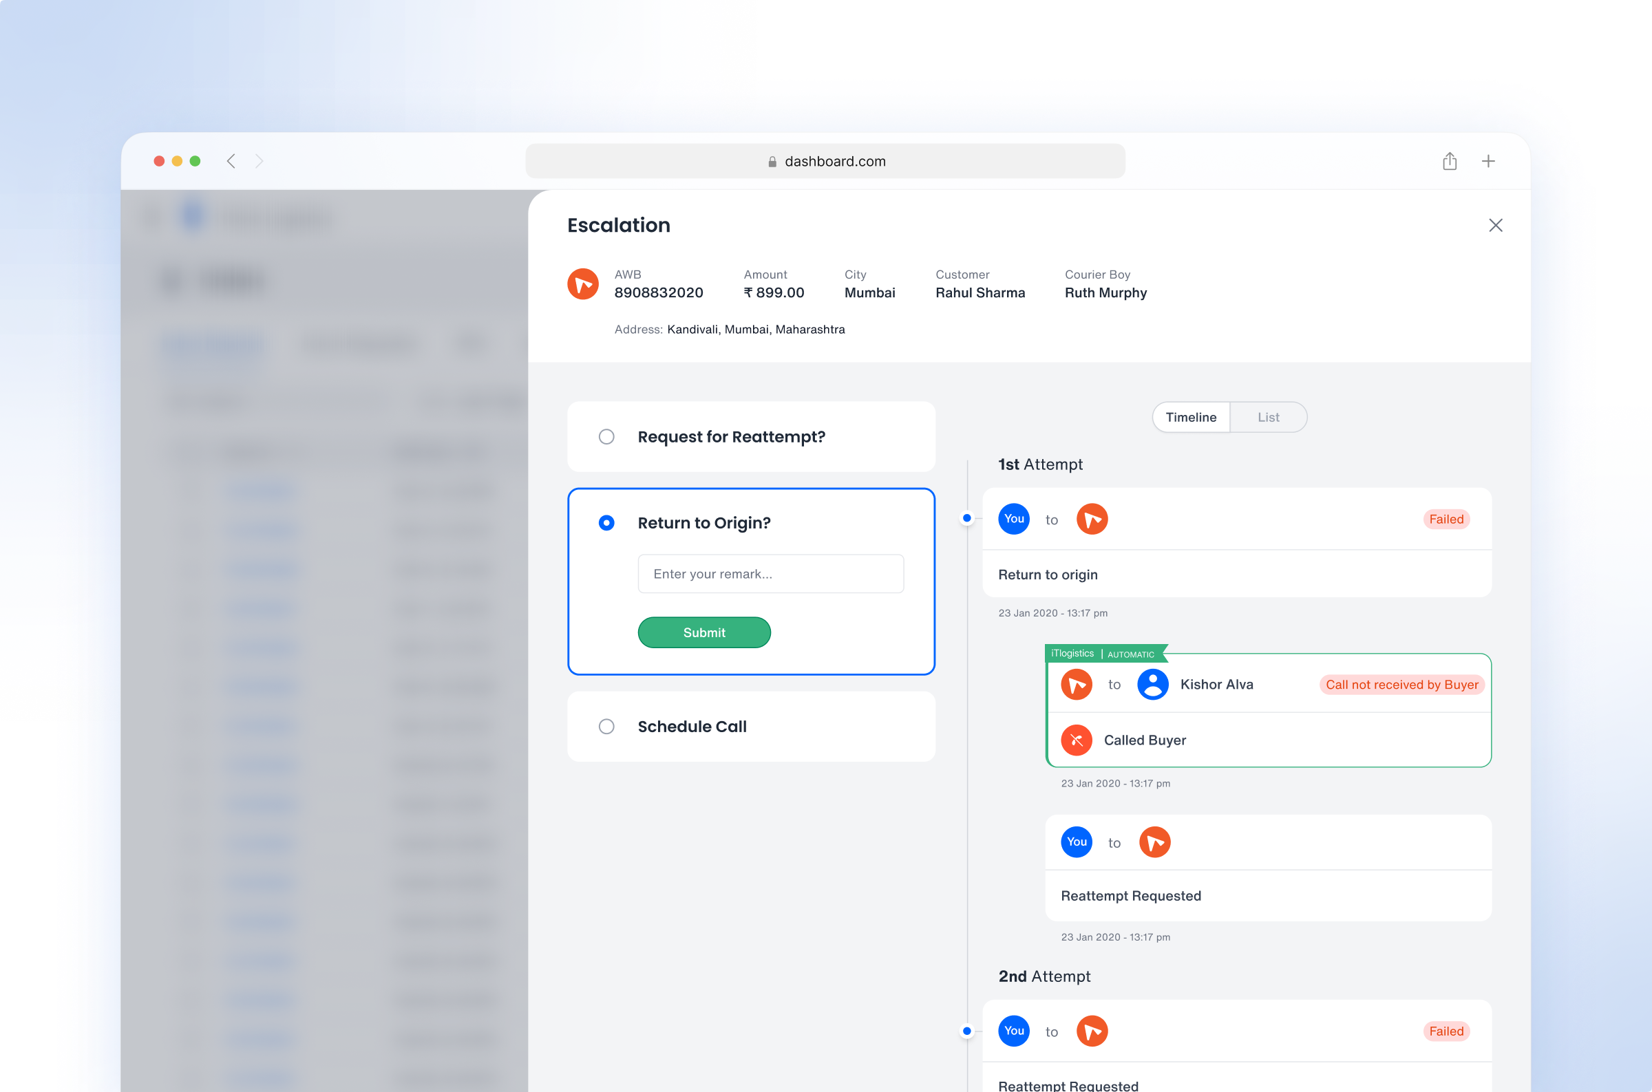Open Kishor Alva's profile avatar
The height and width of the screenshot is (1092, 1652).
coord(1152,684)
